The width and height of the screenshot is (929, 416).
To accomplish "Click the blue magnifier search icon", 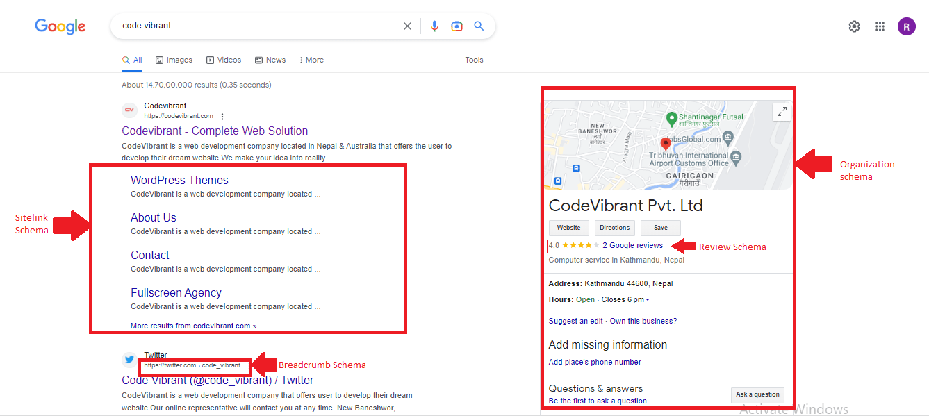I will point(479,26).
